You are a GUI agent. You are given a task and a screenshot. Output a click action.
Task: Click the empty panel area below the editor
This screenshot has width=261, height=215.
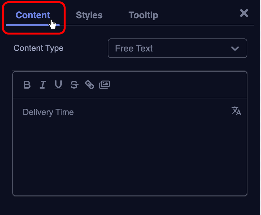pyautogui.click(x=130, y=205)
